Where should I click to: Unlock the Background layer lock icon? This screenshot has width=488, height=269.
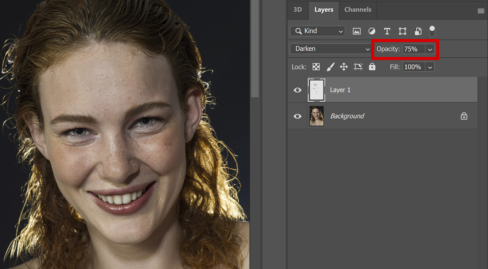pos(464,116)
